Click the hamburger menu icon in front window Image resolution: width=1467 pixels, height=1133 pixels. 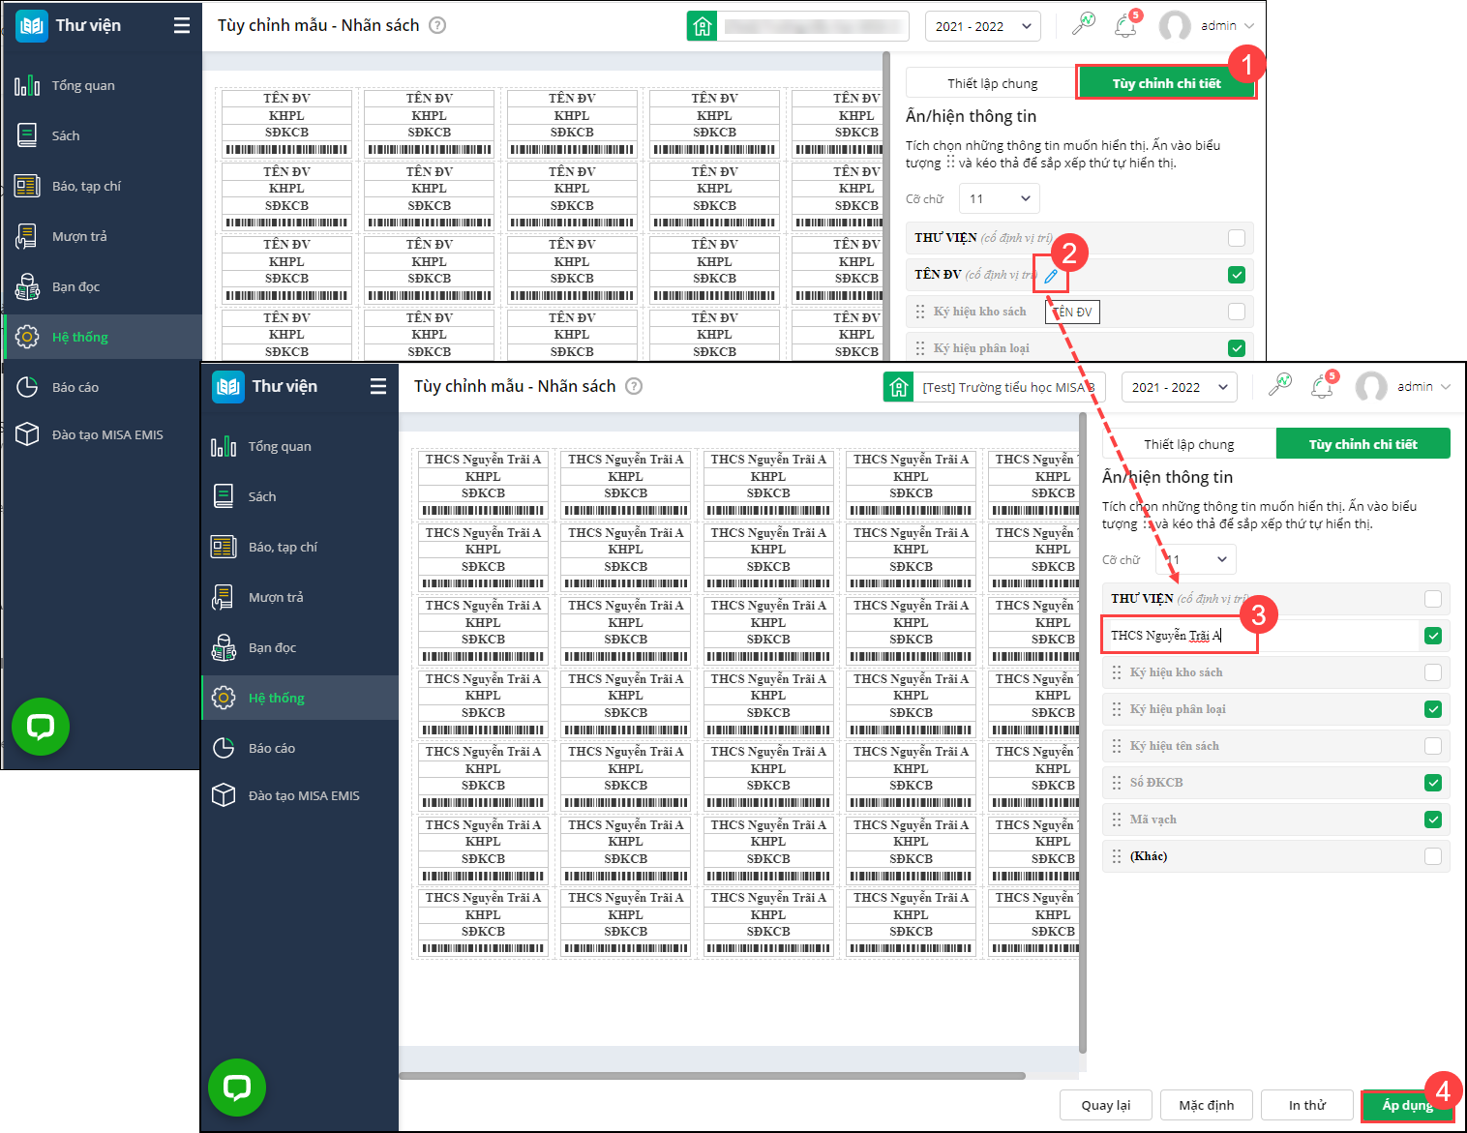tap(378, 386)
